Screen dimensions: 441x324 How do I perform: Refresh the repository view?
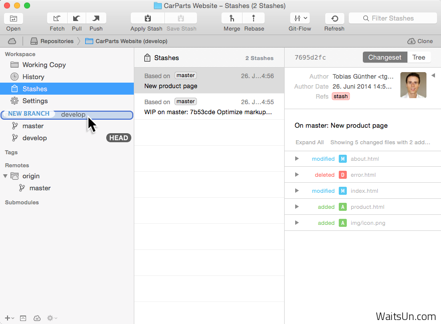334,19
